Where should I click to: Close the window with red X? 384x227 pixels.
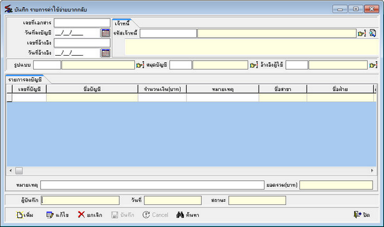pyautogui.click(x=371, y=10)
